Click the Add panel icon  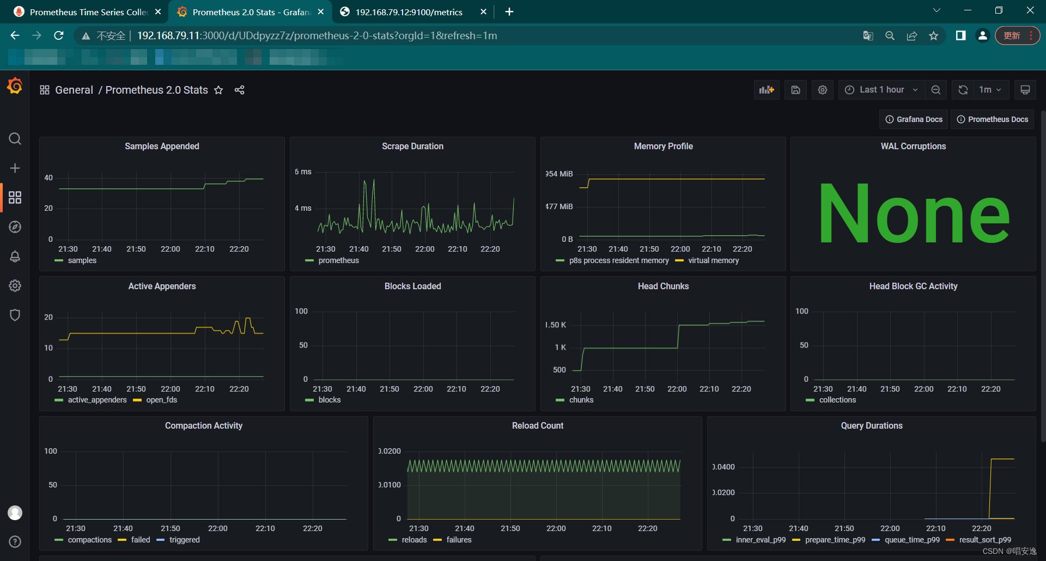pos(767,90)
